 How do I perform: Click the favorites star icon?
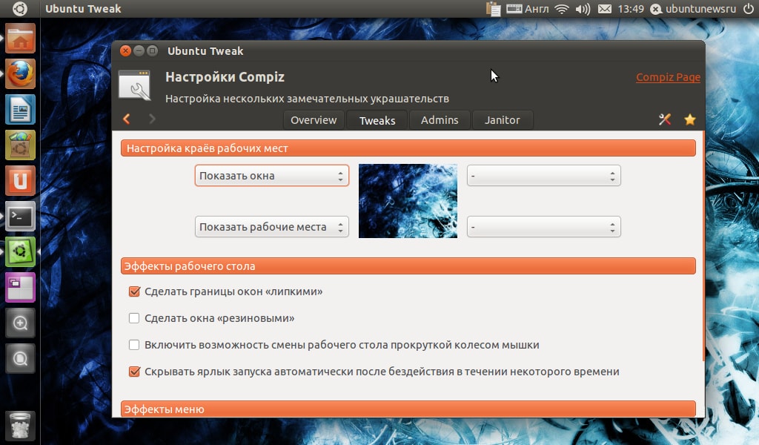pyautogui.click(x=690, y=119)
